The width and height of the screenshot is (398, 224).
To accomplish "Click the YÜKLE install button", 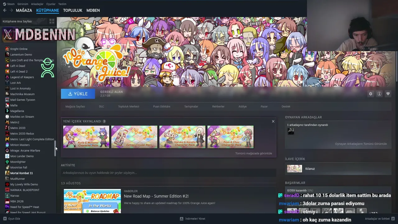I will (78, 94).
